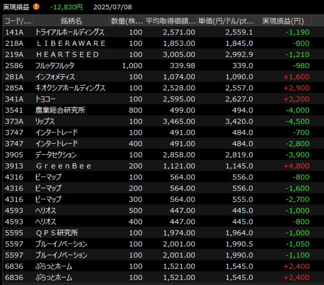Click code 373A cell
The width and height of the screenshot is (324, 285).
(x=14, y=121)
